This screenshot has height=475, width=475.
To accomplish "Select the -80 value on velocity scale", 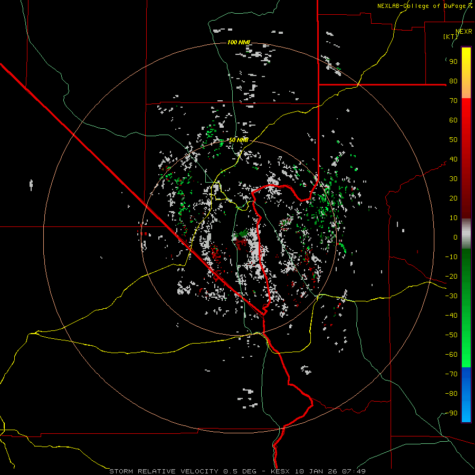I will pos(451,394).
